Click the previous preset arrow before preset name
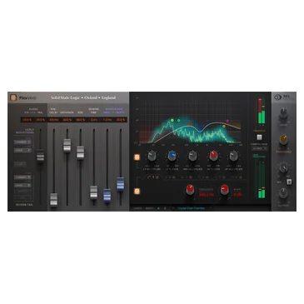 pos(173,208)
